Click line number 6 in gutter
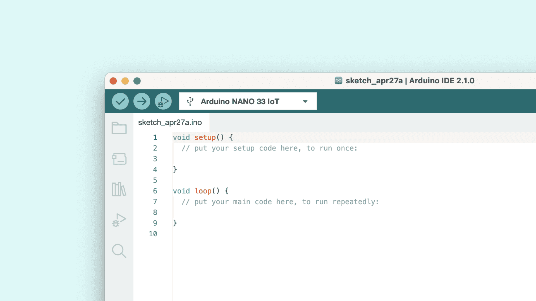The width and height of the screenshot is (536, 301). point(155,191)
